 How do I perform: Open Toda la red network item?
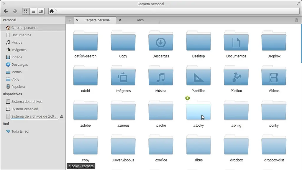pos(33,131)
